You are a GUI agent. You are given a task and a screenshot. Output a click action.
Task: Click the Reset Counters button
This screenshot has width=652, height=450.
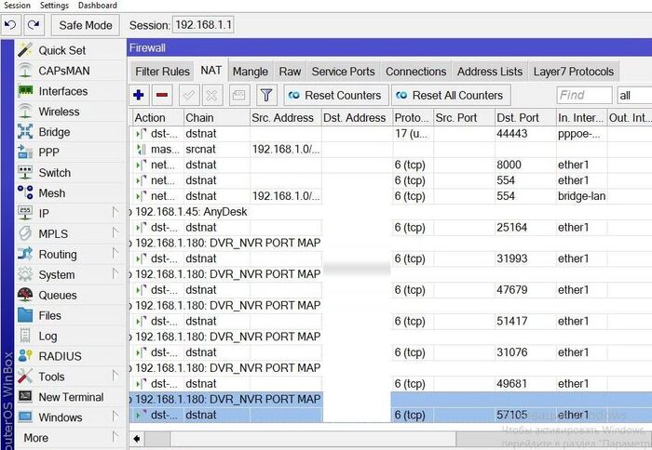[333, 95]
